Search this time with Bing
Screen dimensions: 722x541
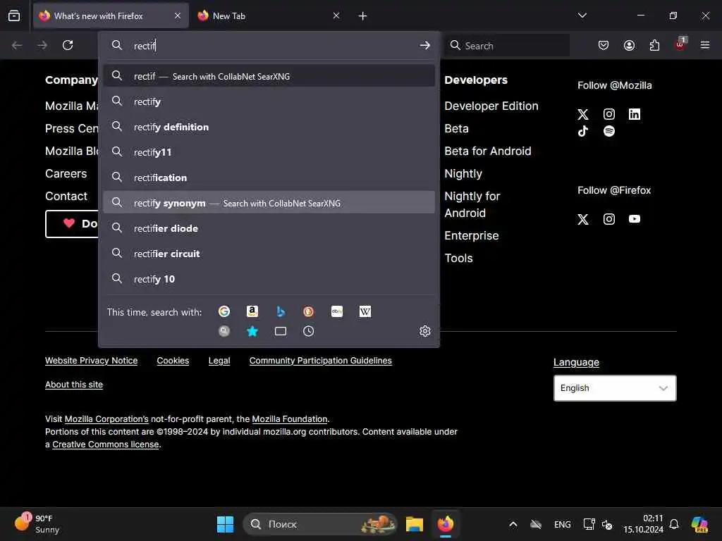pos(281,311)
